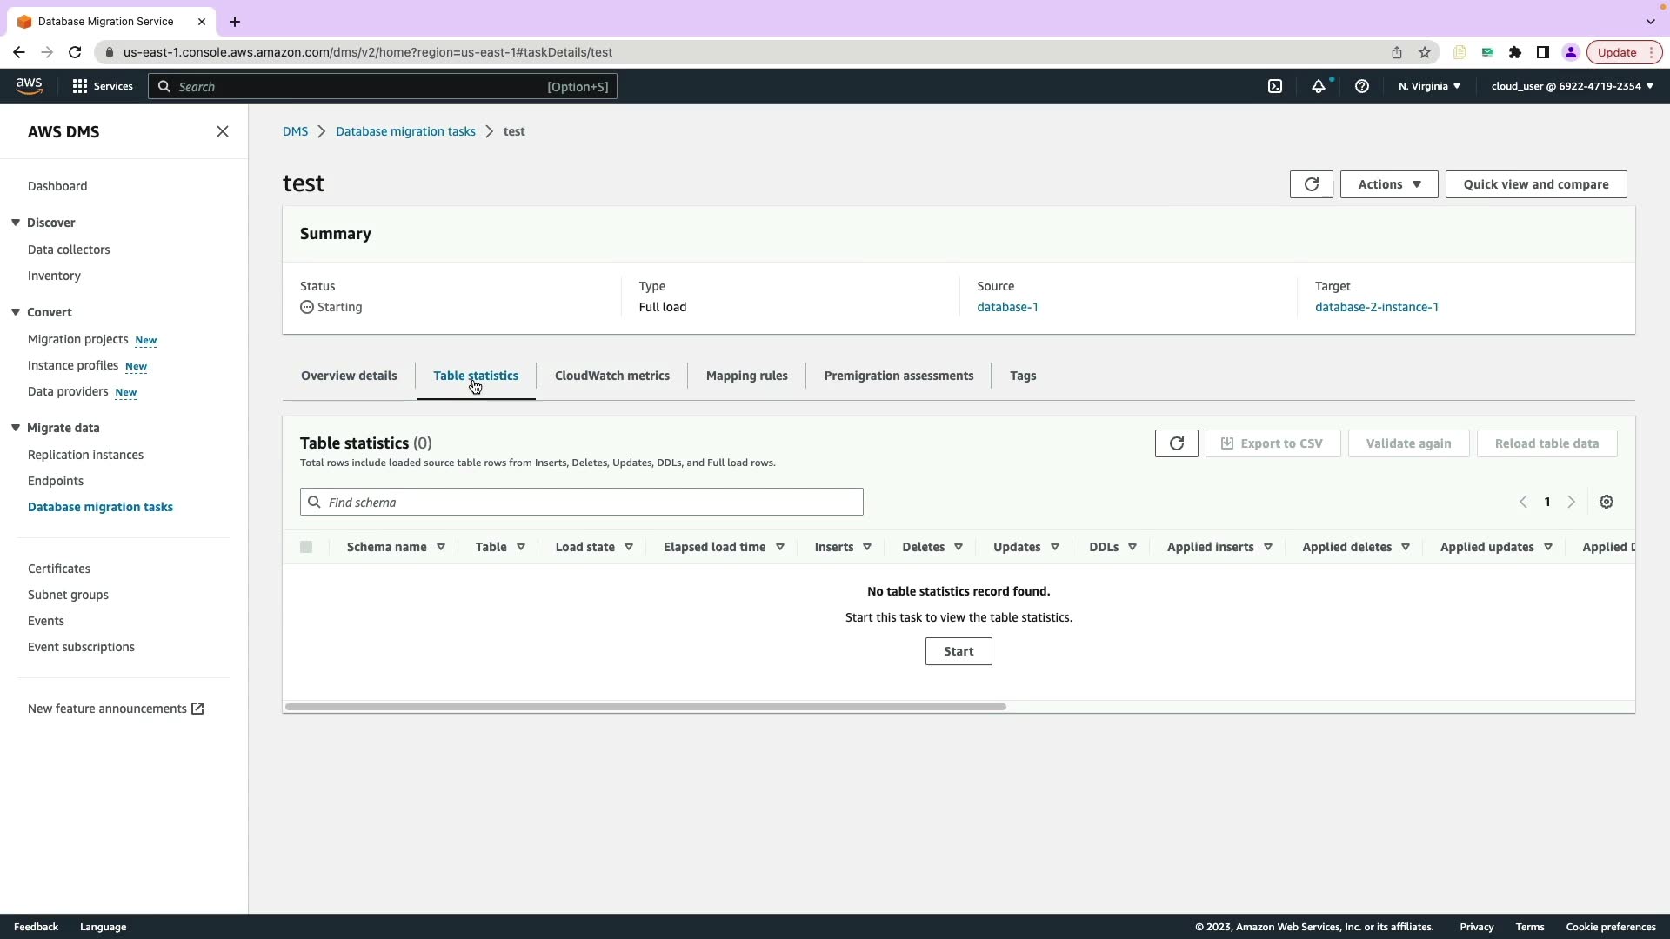Open table preferences gear icon

point(1607,502)
